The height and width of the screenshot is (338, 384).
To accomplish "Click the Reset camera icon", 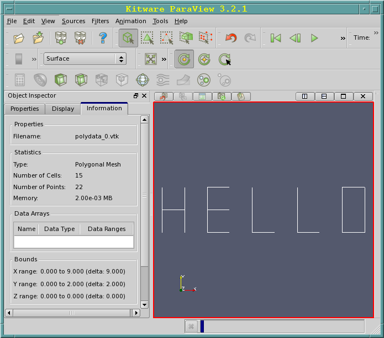I will click(150, 59).
